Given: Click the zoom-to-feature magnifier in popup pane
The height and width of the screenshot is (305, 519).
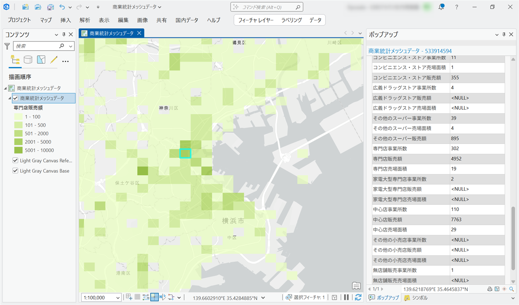Looking at the screenshot, I should coord(512,289).
